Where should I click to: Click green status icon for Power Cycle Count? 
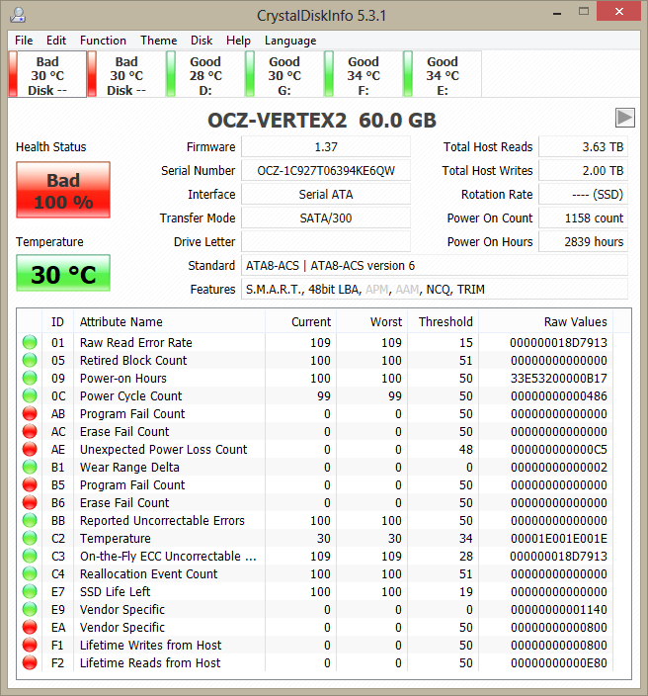(x=30, y=395)
